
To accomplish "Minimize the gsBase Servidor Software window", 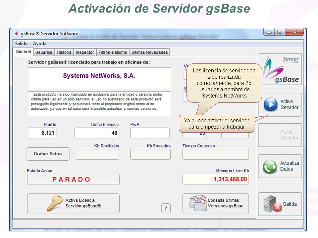I will tap(269, 32).
